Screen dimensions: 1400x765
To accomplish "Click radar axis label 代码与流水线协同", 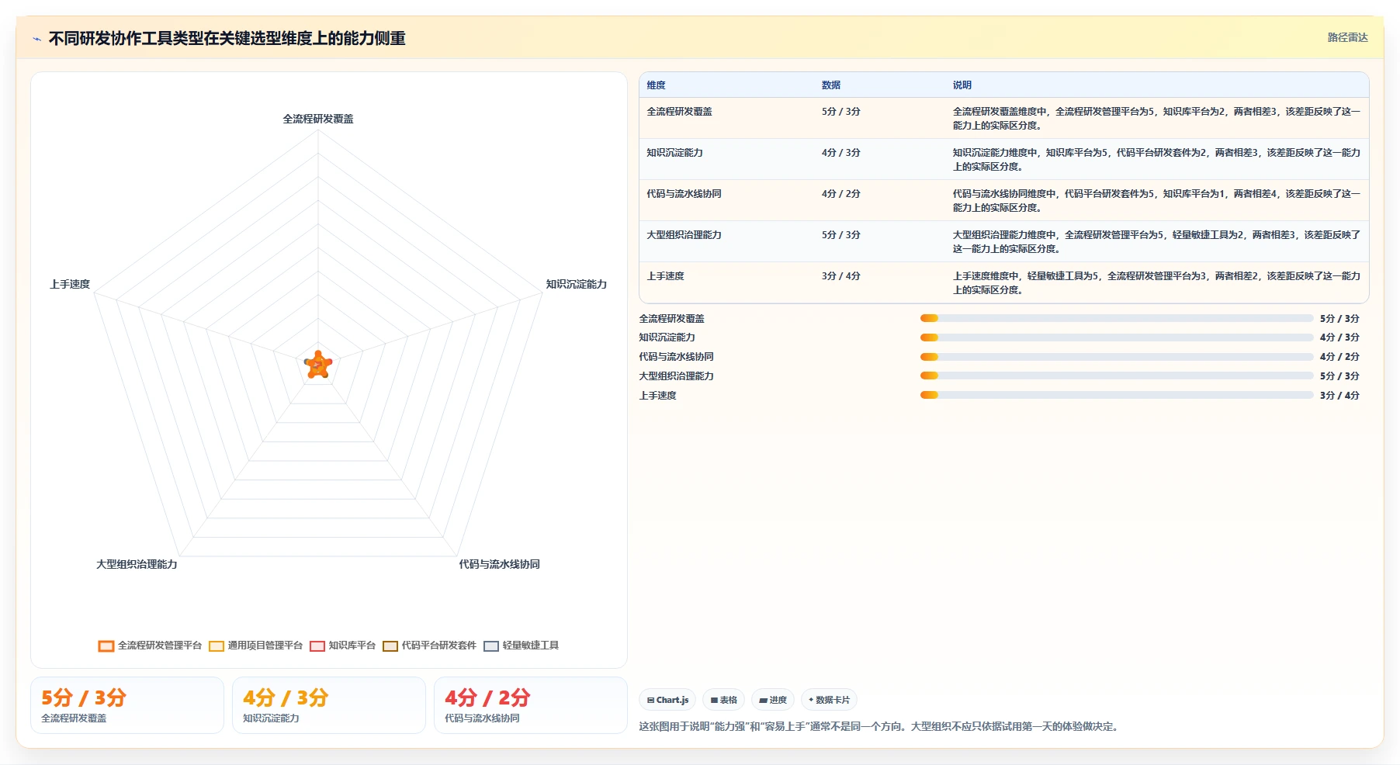I will point(499,564).
